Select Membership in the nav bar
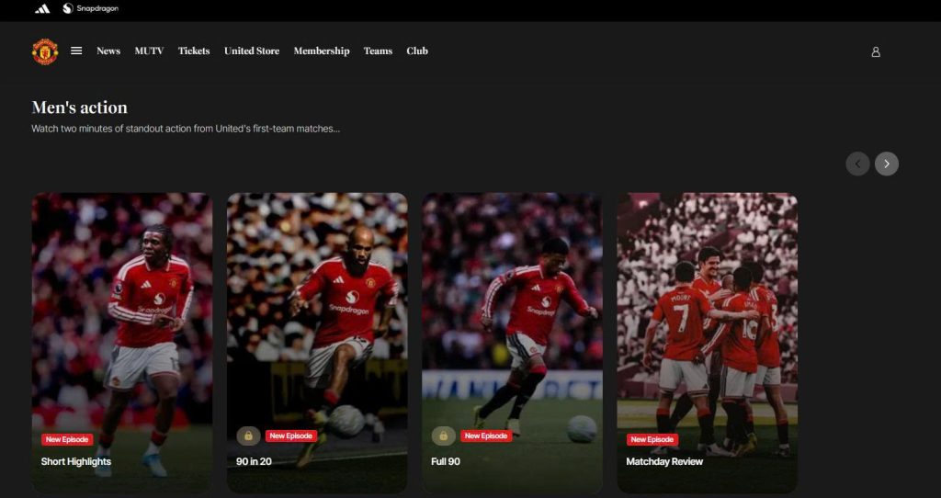The image size is (941, 498). [x=322, y=51]
